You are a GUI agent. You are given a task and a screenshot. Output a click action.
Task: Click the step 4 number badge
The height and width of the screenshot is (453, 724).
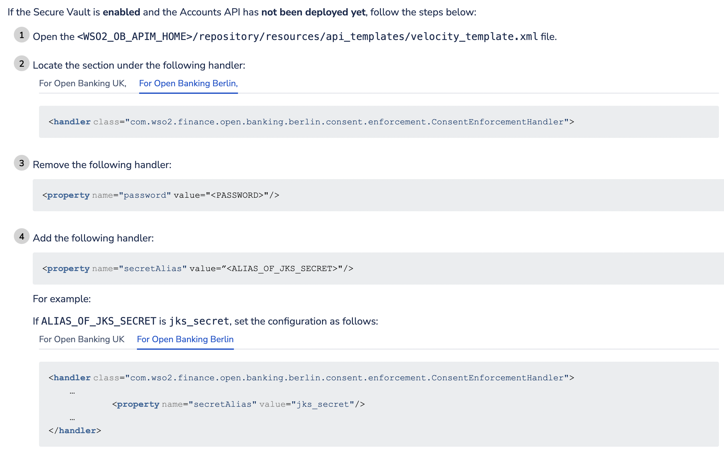pyautogui.click(x=21, y=237)
